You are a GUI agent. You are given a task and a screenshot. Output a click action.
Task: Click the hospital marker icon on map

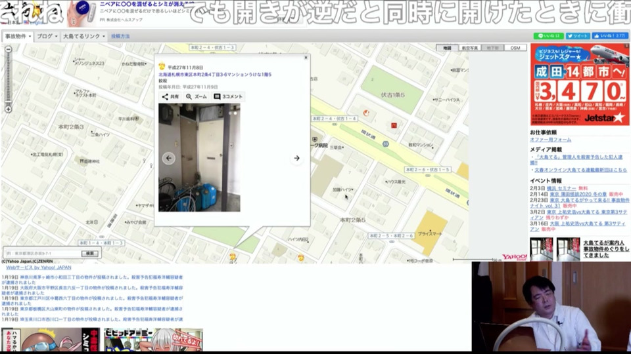[x=315, y=139]
